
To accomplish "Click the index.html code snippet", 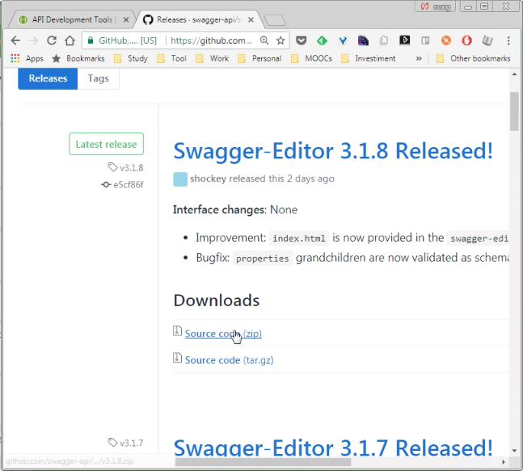I will pyautogui.click(x=299, y=238).
